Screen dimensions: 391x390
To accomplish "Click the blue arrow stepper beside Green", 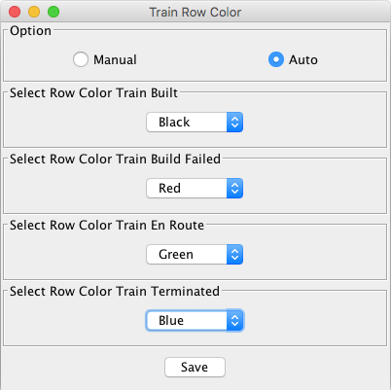I will (x=234, y=255).
